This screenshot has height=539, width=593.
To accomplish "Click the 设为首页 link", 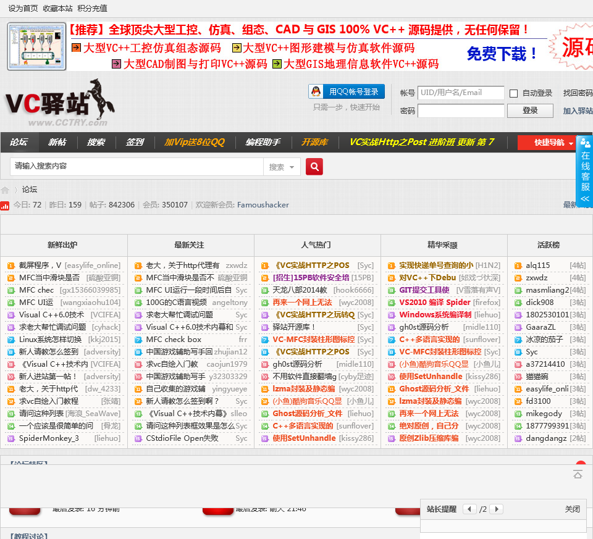I will [23, 8].
